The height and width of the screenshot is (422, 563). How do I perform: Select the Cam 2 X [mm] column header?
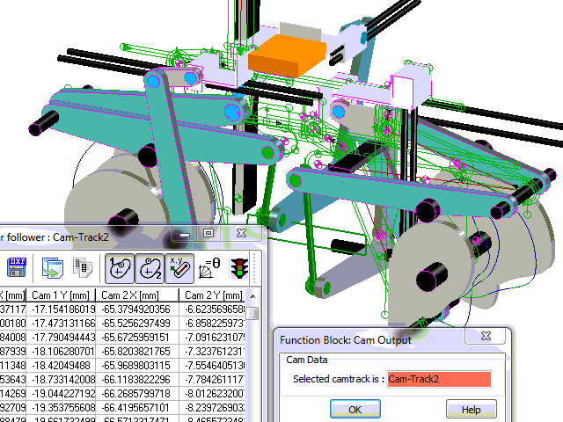pyautogui.click(x=137, y=295)
